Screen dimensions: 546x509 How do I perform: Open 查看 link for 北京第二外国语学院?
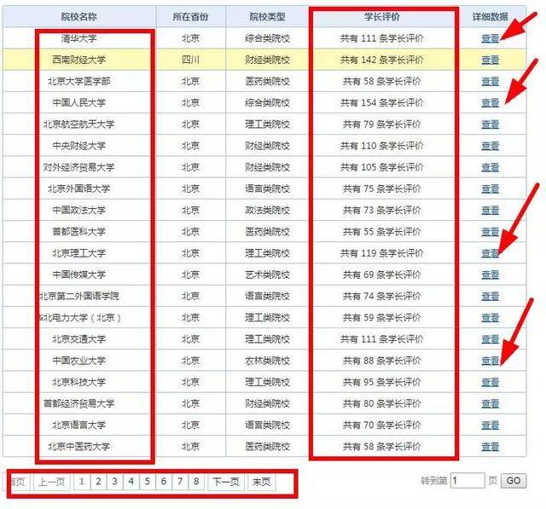[490, 296]
